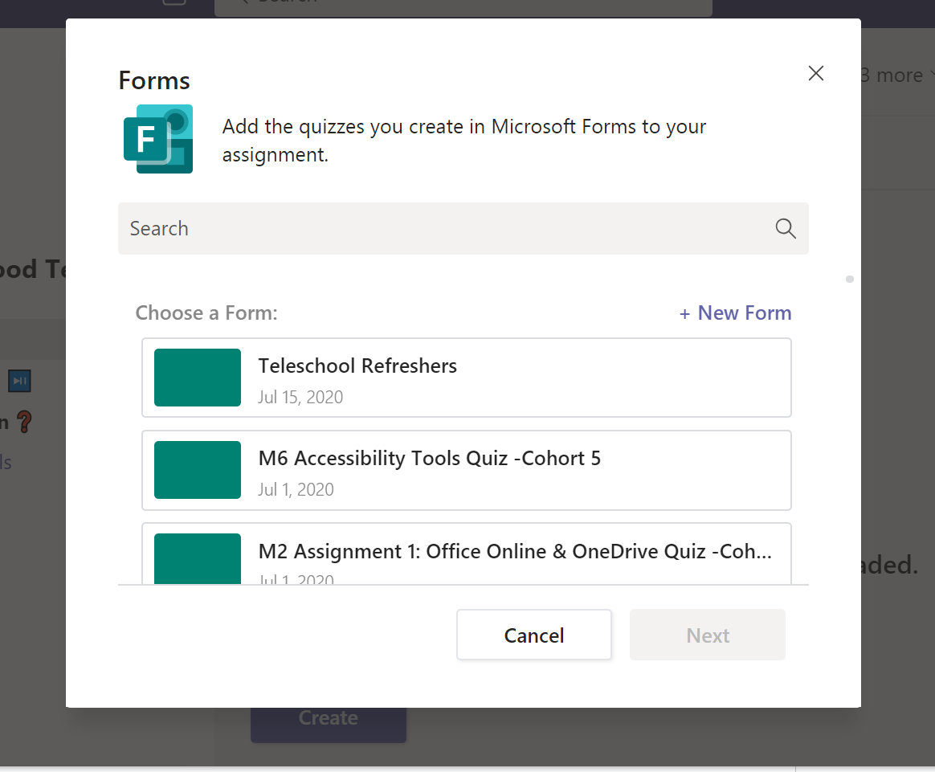
Task: Click the M6 Accessibility Tools Quiz thumbnail
Action: 198,470
